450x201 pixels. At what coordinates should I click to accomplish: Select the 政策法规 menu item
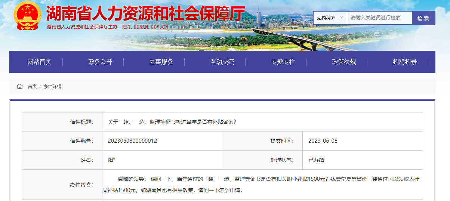click(x=344, y=62)
